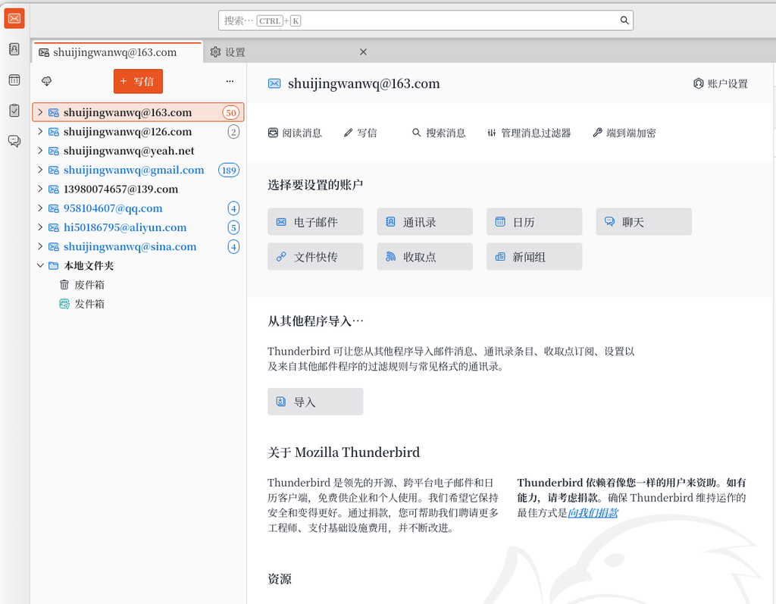
Task: Open the Address Book sidebar icon
Action: pyautogui.click(x=14, y=49)
